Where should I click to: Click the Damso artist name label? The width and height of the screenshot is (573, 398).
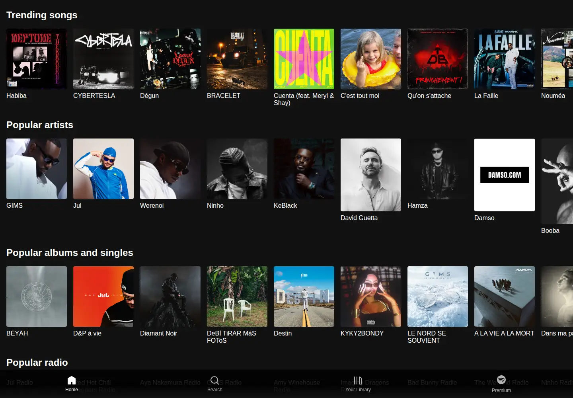pos(484,218)
